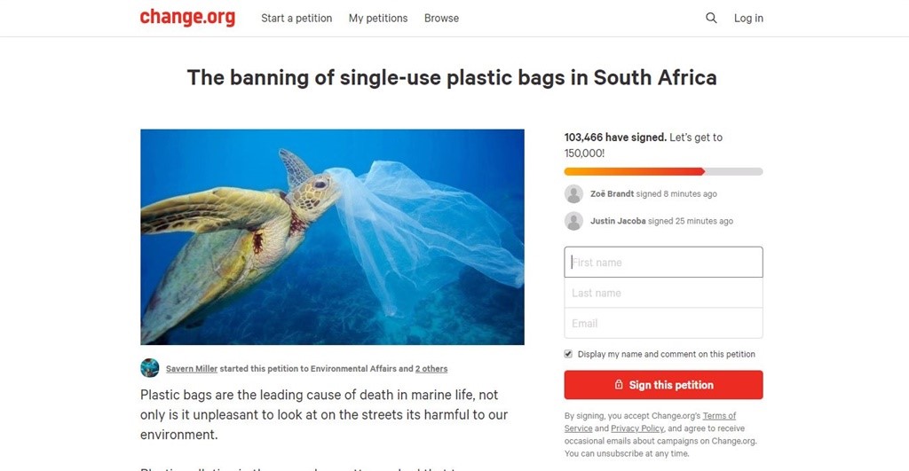909x471 pixels.
Task: Open Start a petition menu
Action: pyautogui.click(x=296, y=18)
